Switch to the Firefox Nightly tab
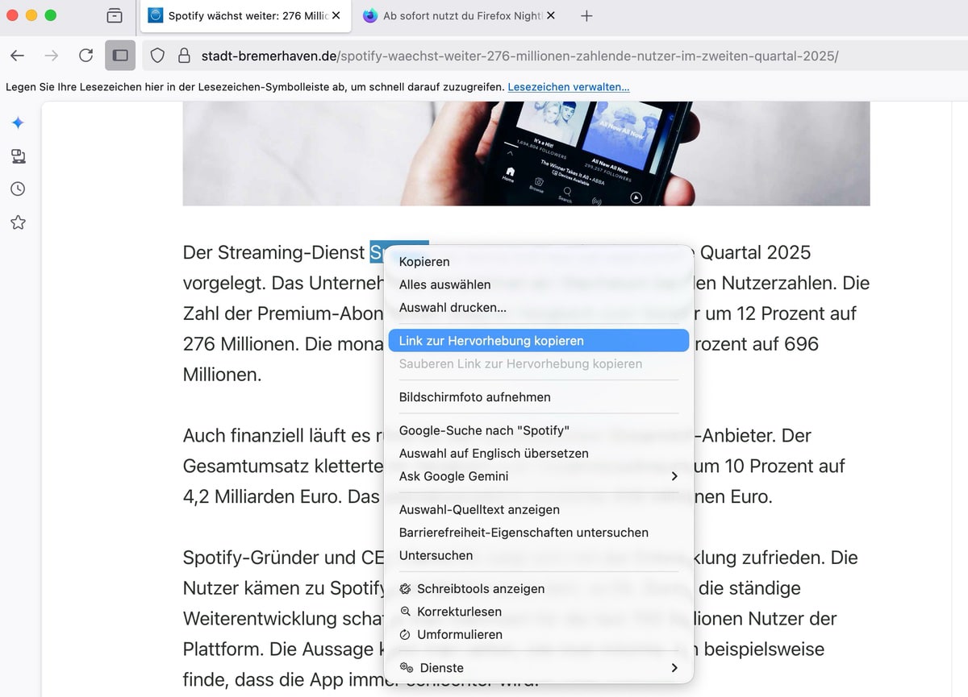The height and width of the screenshot is (697, 968). click(460, 16)
